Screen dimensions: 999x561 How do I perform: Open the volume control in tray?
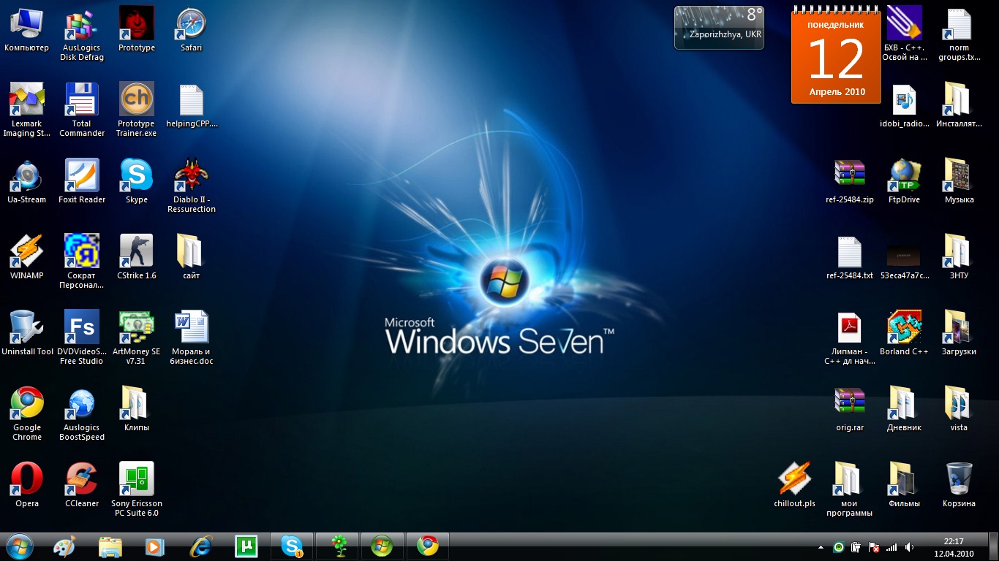pyautogui.click(x=909, y=546)
